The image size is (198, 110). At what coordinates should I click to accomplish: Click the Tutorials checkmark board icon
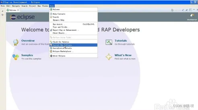tap(109, 42)
